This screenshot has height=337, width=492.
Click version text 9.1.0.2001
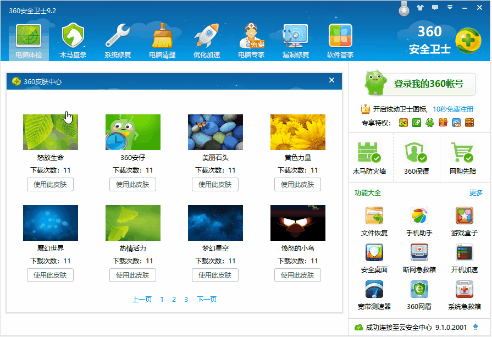coord(451,327)
